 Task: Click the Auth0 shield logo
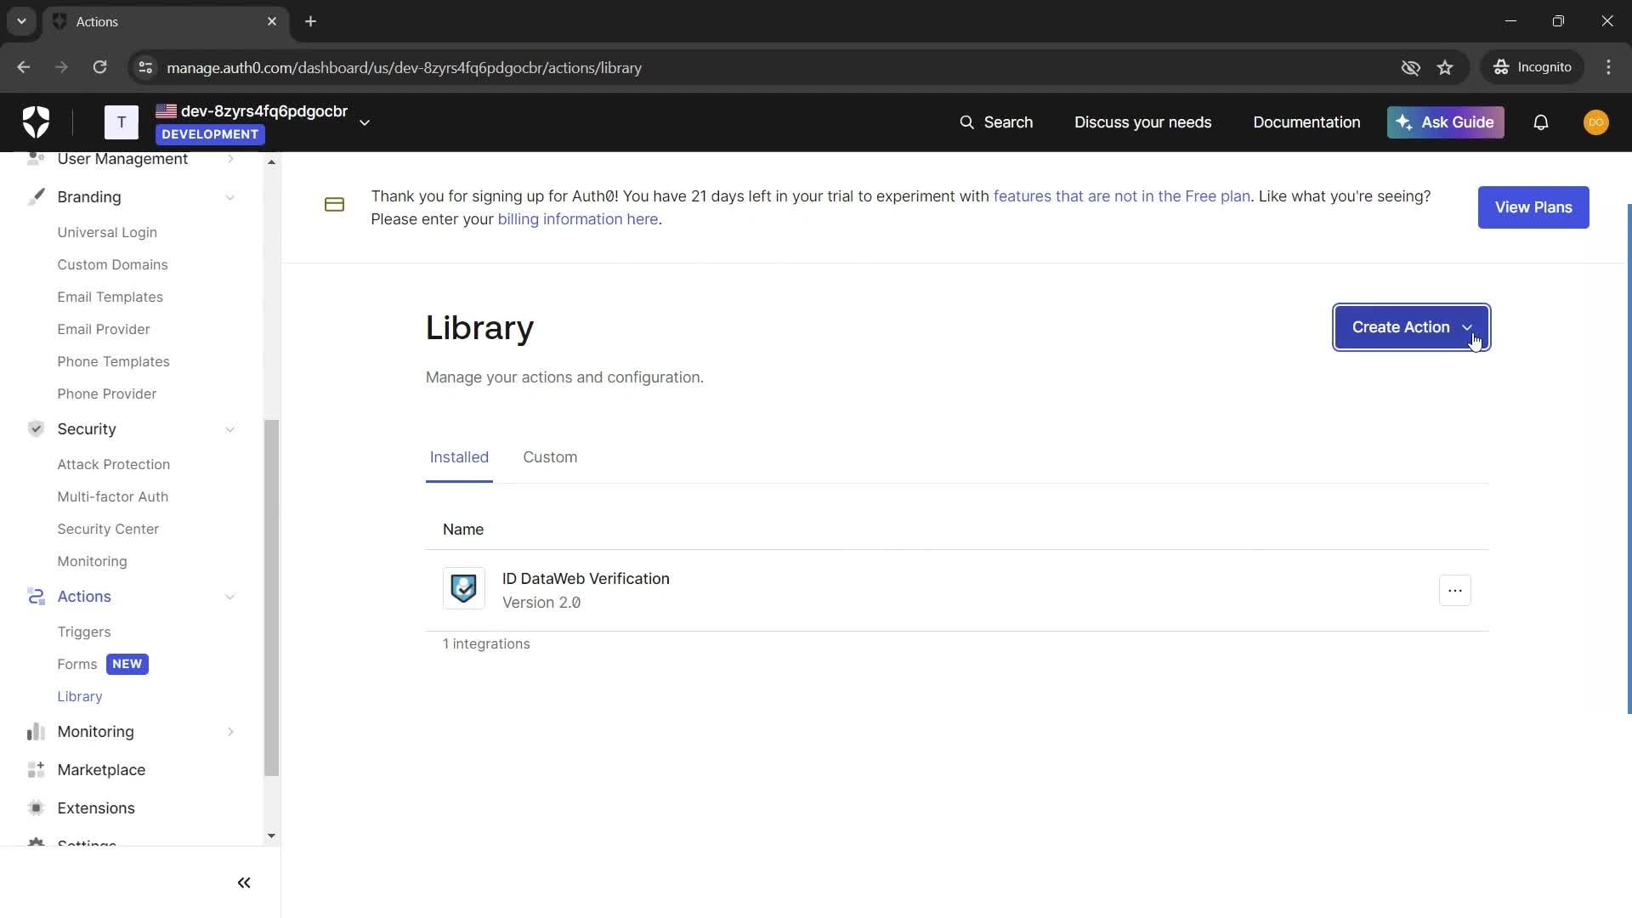click(36, 122)
